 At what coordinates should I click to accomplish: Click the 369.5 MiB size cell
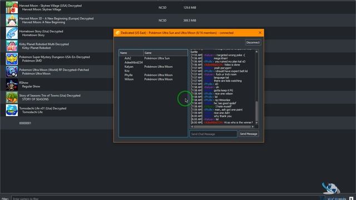coord(190,21)
